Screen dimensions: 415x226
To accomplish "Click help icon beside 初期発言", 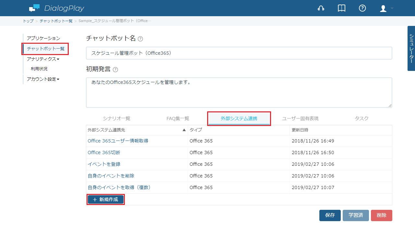I will click(x=115, y=70).
